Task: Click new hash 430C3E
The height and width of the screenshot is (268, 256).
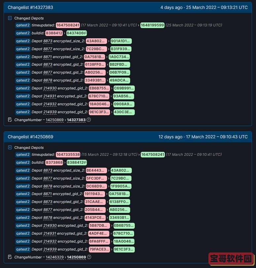Action: click(124, 112)
